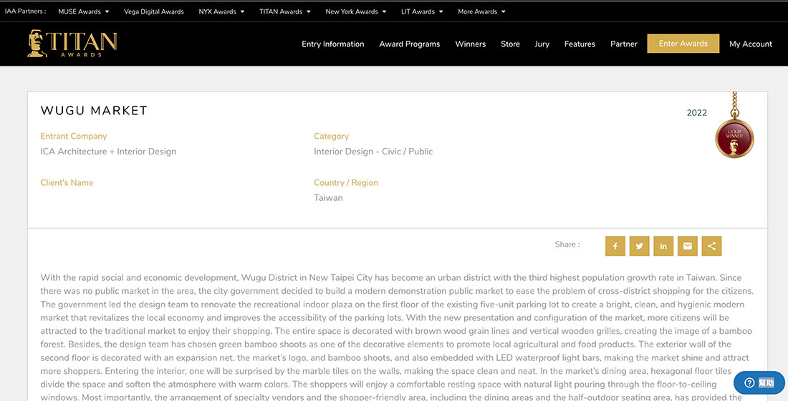Open the blue help chat widget

point(759,382)
